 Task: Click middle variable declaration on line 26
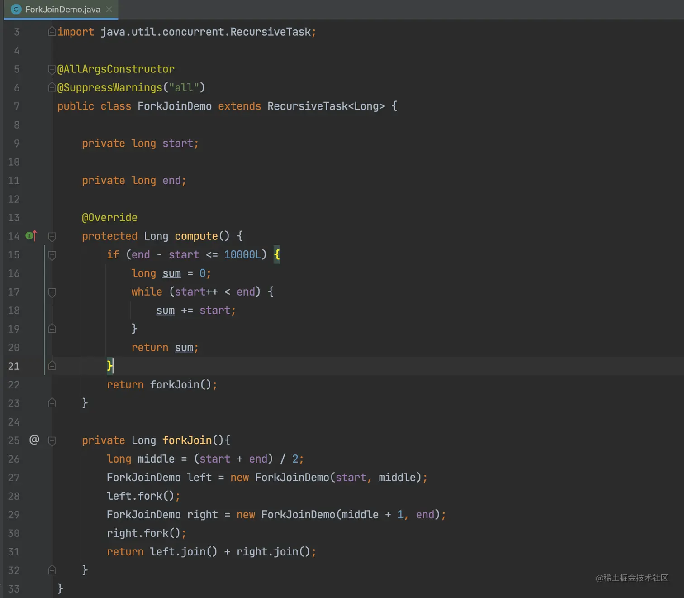pos(156,459)
